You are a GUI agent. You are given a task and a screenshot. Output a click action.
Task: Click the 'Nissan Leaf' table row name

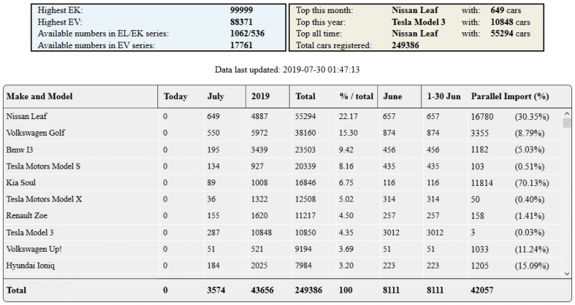click(x=27, y=116)
